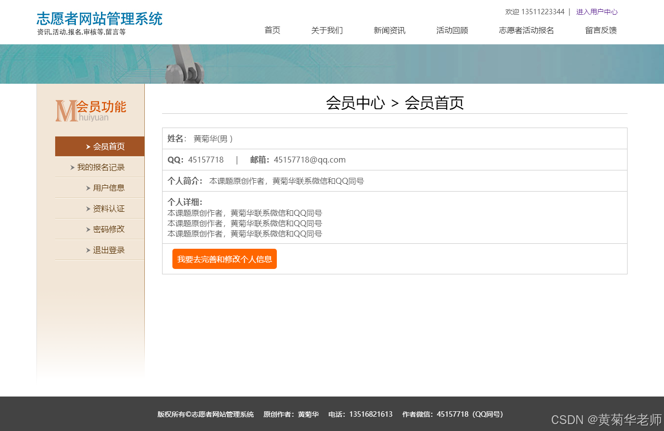Open the 首页 navigation menu item
Viewport: 664px width, 431px height.
[x=272, y=31]
